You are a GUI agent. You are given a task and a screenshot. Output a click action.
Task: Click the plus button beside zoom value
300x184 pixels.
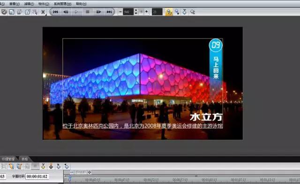146,12
